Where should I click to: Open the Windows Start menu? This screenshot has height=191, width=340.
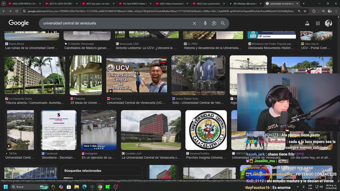6,187
